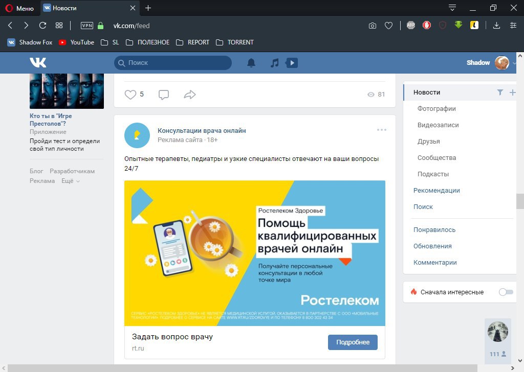
Task: Open browser downloads panel
Action: point(496,26)
